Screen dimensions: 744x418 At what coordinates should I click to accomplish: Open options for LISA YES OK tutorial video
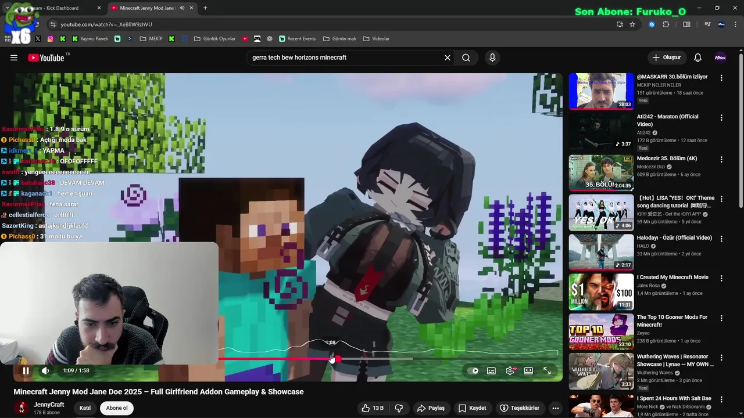click(721, 199)
